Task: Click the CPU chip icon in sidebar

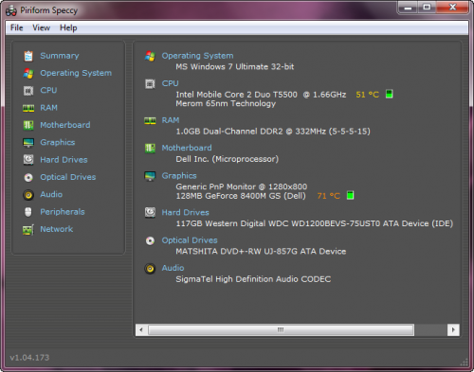Action: [28, 91]
